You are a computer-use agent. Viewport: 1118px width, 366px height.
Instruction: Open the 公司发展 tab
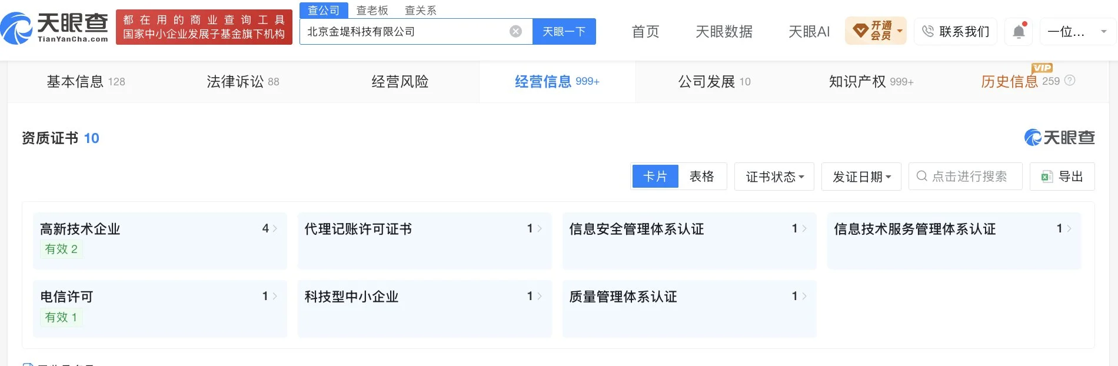[714, 81]
